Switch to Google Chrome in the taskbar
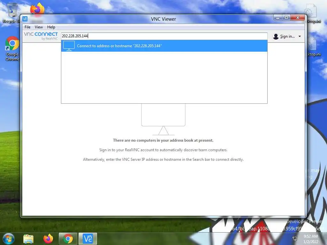327x245 pixels. click(68, 239)
